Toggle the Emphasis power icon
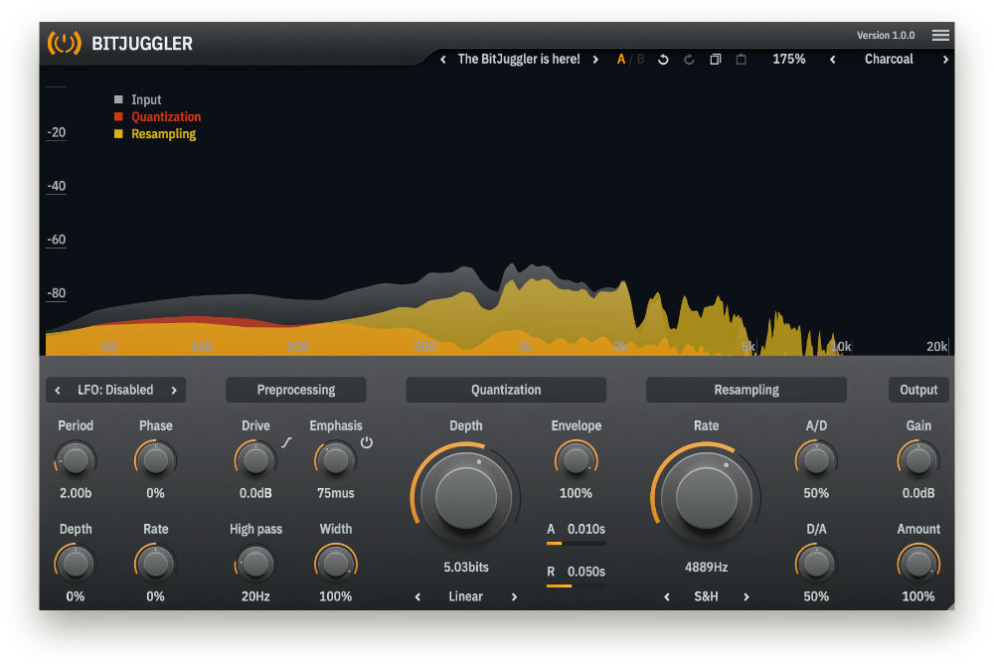994x668 pixels. coord(367,442)
